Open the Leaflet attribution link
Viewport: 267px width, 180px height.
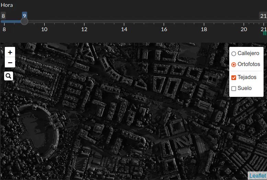[257, 176]
